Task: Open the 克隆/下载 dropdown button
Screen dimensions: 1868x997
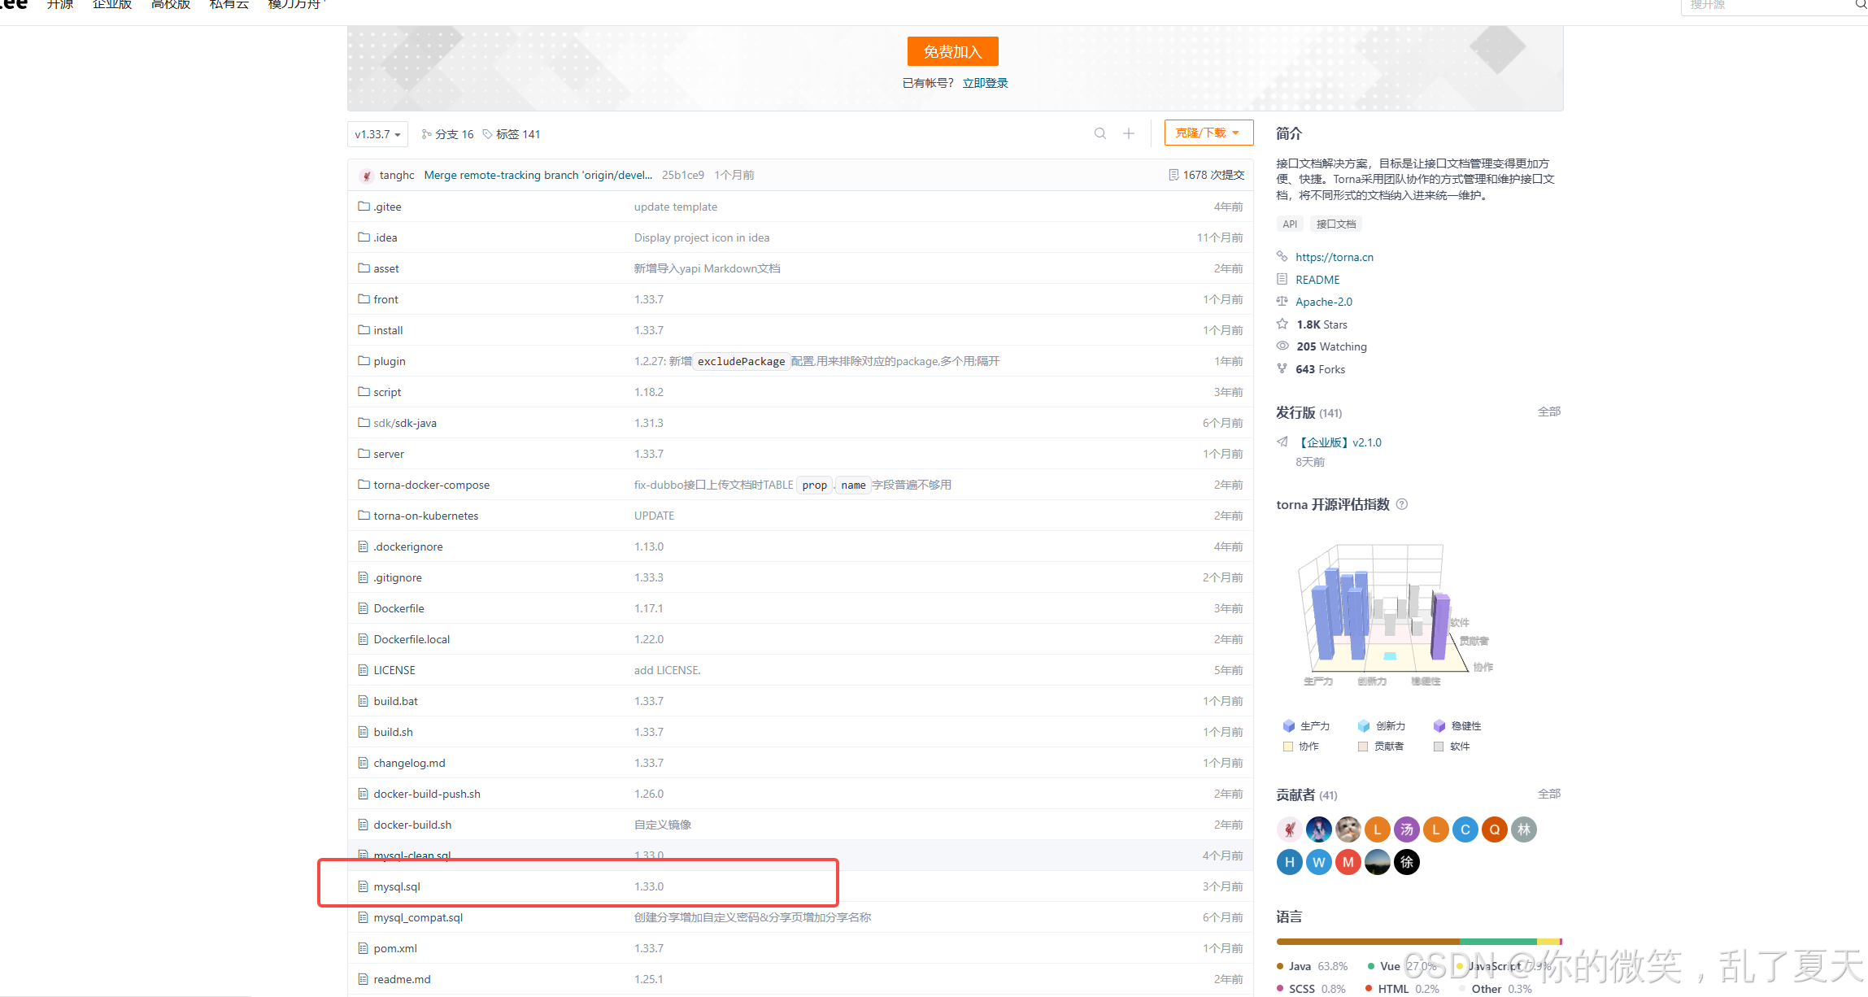Action: coord(1208,133)
